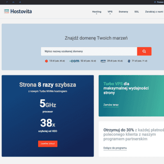Expand the Hosting menu arrow
The height and width of the screenshot is (164, 164).
click(x=96, y=14)
